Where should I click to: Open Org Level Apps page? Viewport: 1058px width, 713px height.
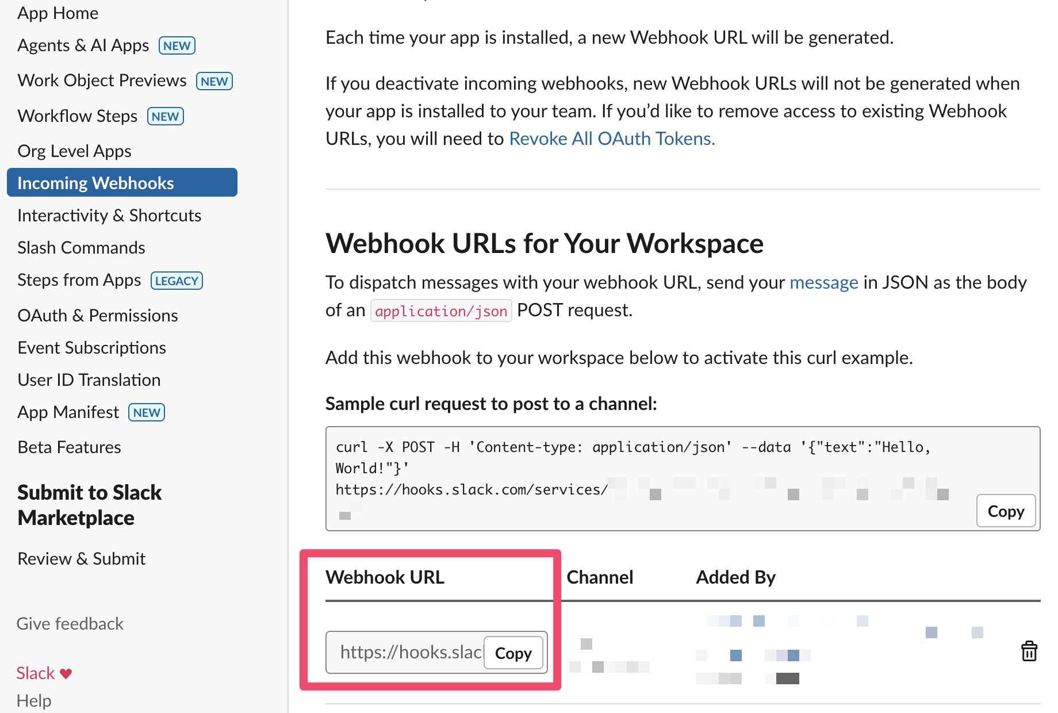[74, 151]
